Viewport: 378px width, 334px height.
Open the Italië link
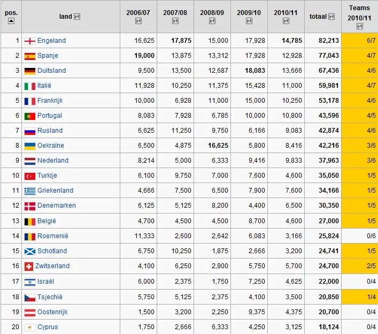click(x=44, y=86)
